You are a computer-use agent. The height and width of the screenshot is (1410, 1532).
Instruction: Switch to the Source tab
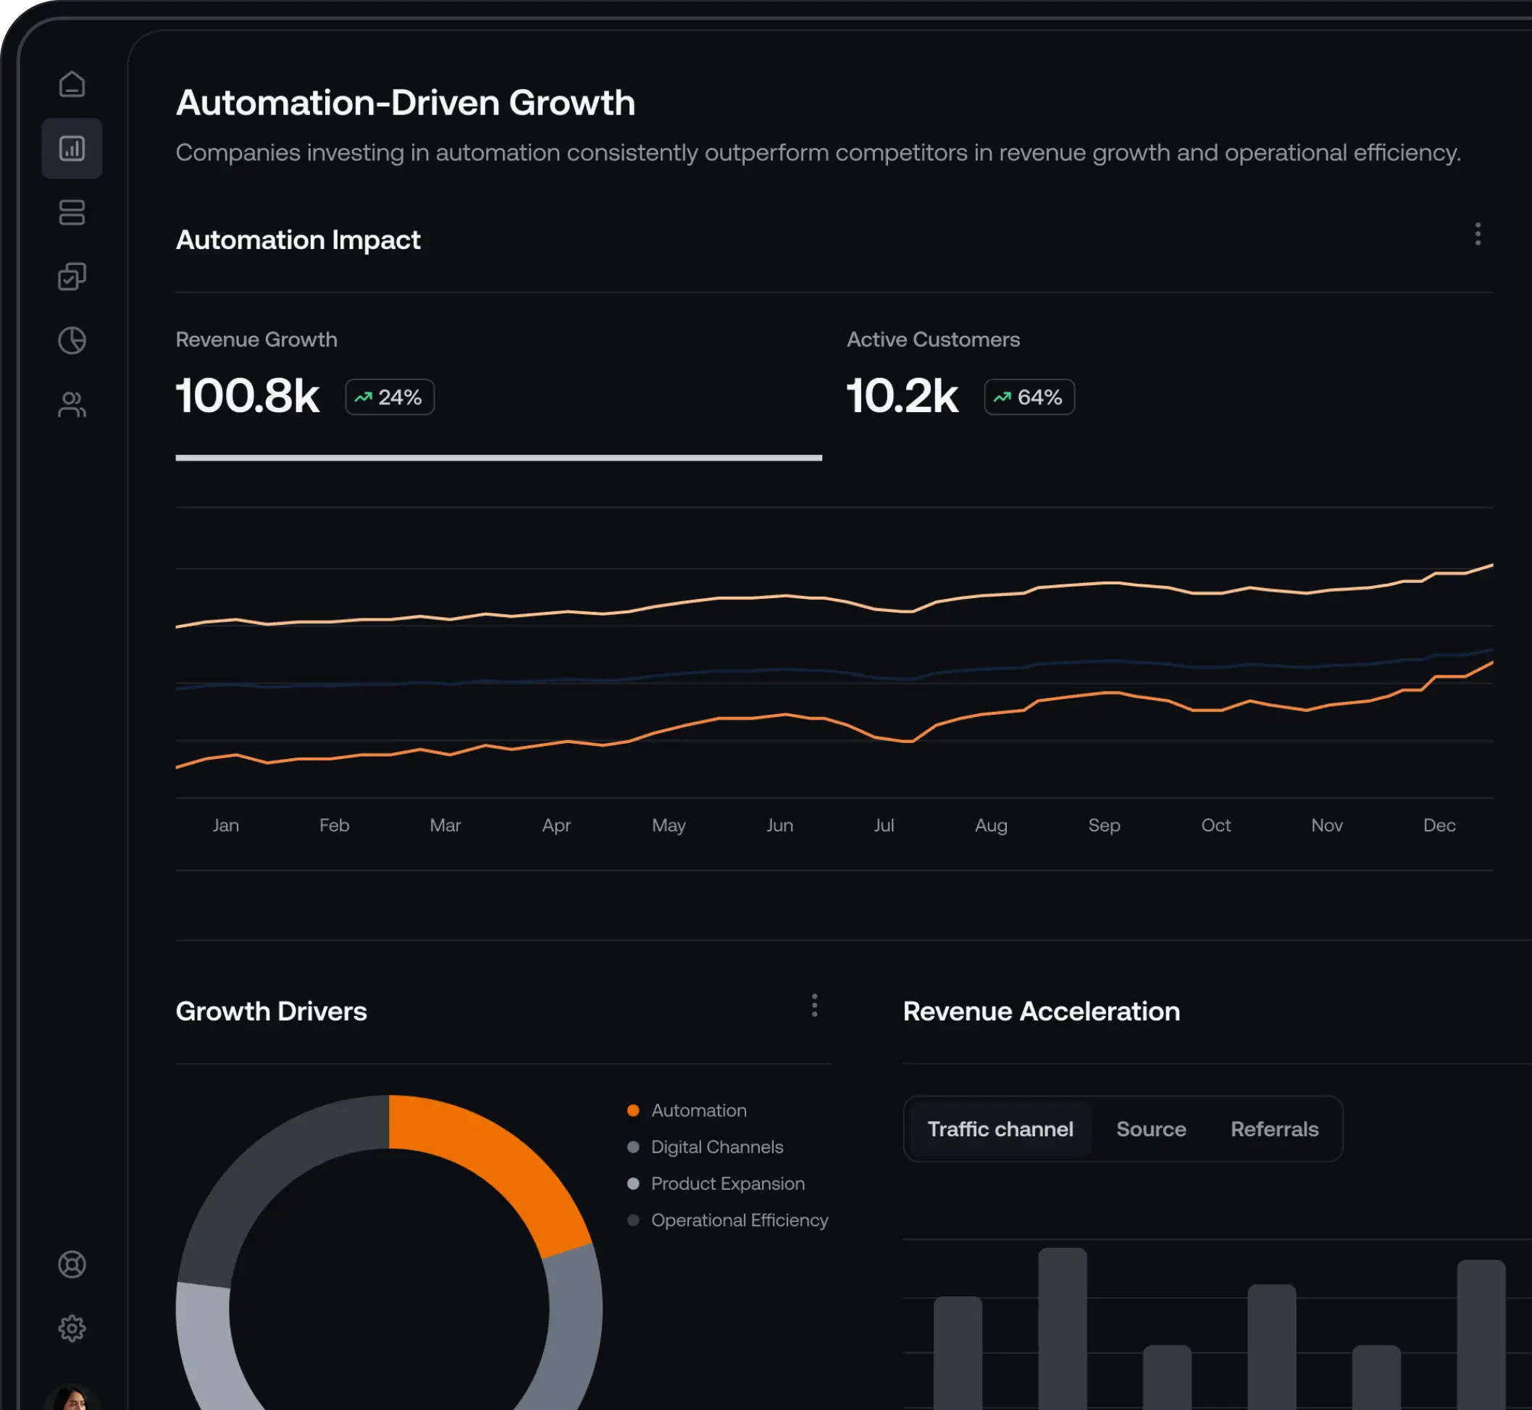tap(1150, 1129)
